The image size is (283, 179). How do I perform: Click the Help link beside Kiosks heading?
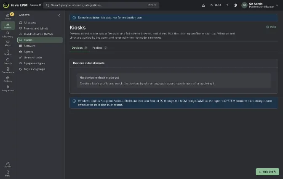(x=271, y=27)
